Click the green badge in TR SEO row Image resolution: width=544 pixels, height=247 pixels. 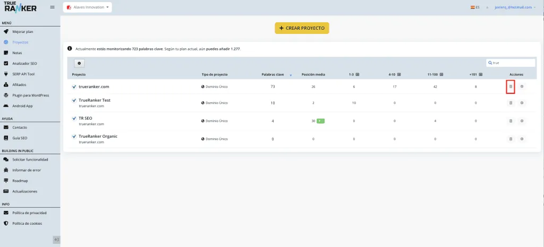[x=320, y=121]
